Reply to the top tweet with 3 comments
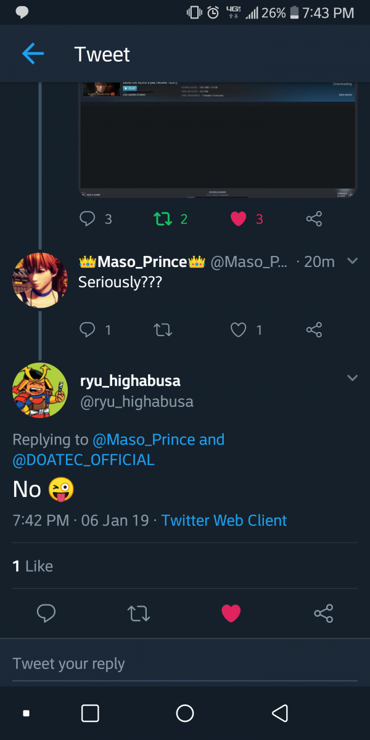Viewport: 370px width, 740px height. tap(88, 218)
